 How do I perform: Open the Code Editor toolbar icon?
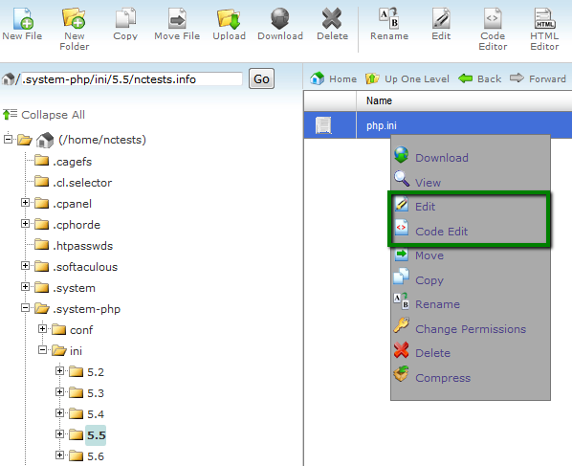point(493,18)
